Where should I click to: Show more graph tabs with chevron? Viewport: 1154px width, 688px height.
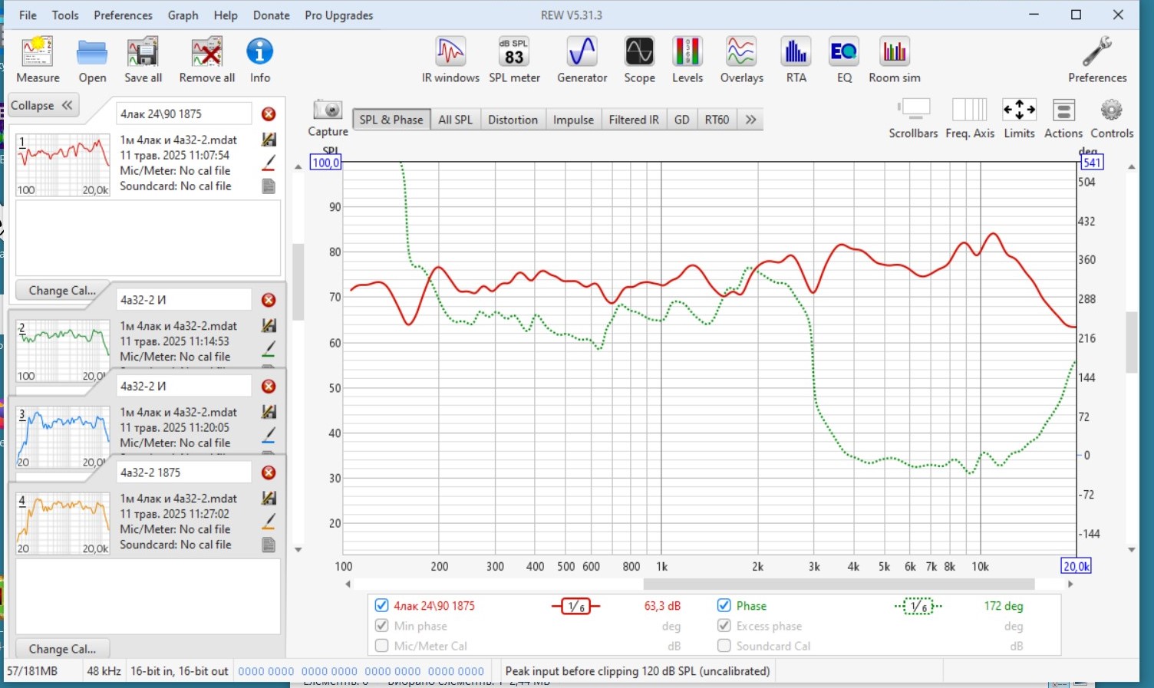(750, 120)
